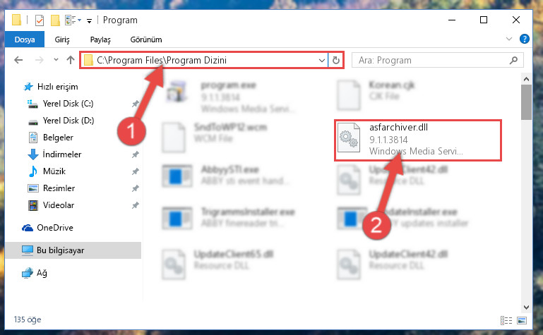The width and height of the screenshot is (543, 335).
Task: Click the search magnifier icon
Action: click(513, 61)
